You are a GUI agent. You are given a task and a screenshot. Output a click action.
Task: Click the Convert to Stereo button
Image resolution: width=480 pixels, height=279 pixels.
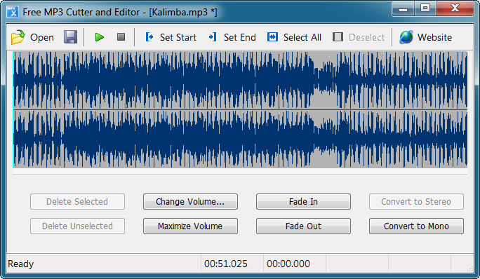pos(416,202)
